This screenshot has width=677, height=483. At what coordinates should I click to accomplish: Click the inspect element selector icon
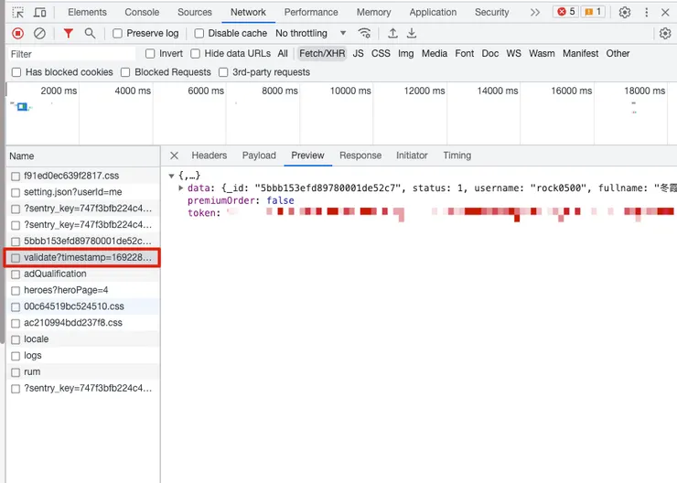click(x=17, y=13)
